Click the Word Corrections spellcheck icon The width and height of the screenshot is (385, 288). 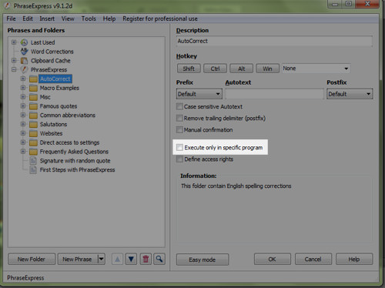pyautogui.click(x=24, y=52)
